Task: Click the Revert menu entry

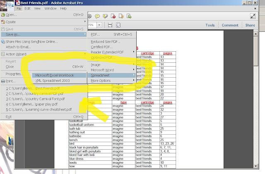Action: tap(44, 62)
